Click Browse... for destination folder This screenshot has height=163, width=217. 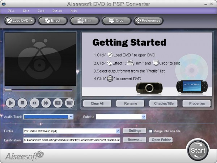(x=135, y=140)
